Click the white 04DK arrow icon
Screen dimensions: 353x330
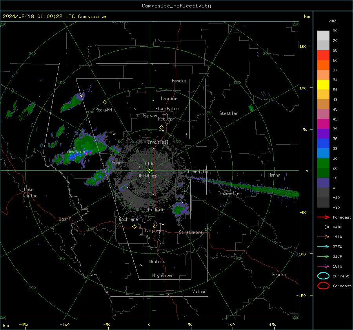point(323,227)
